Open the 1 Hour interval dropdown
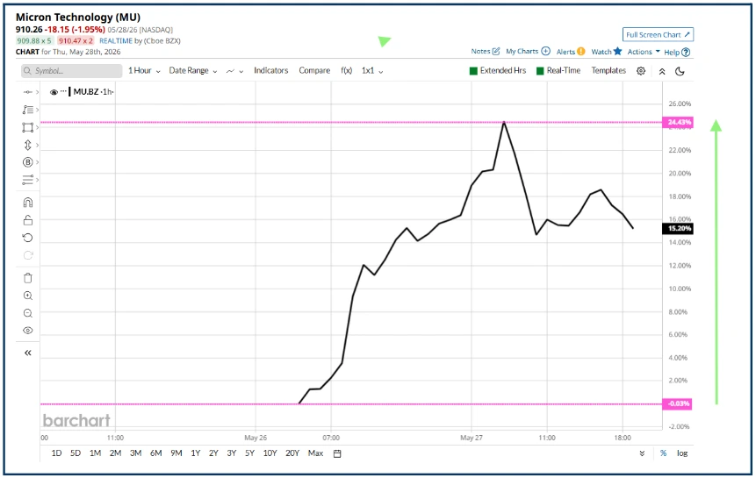The width and height of the screenshot is (756, 478). (x=144, y=71)
